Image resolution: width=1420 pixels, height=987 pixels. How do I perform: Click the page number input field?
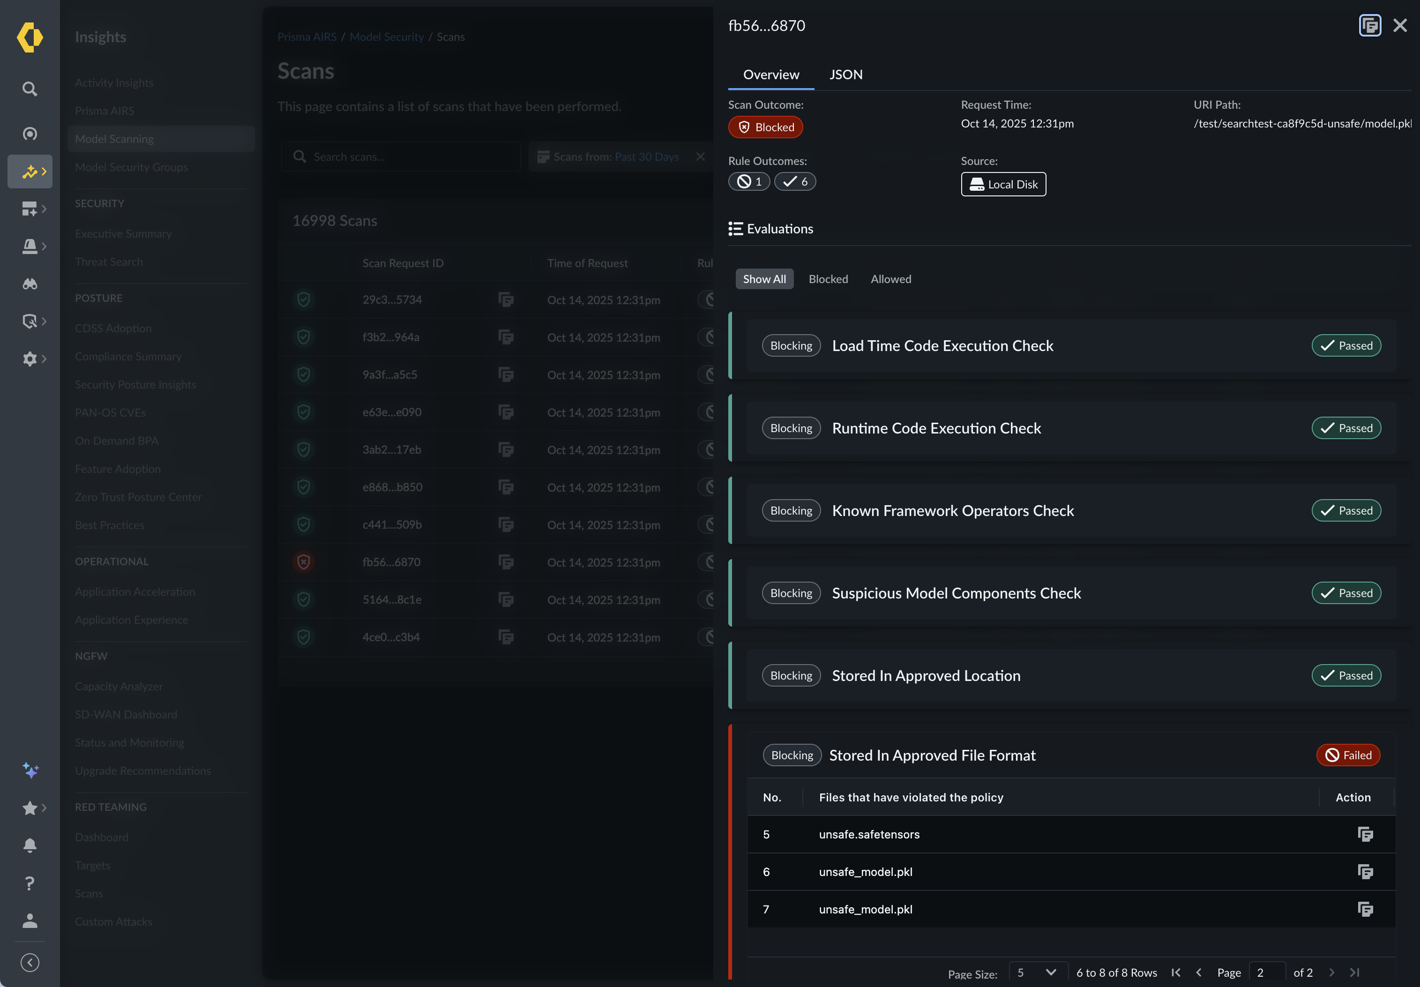point(1266,972)
